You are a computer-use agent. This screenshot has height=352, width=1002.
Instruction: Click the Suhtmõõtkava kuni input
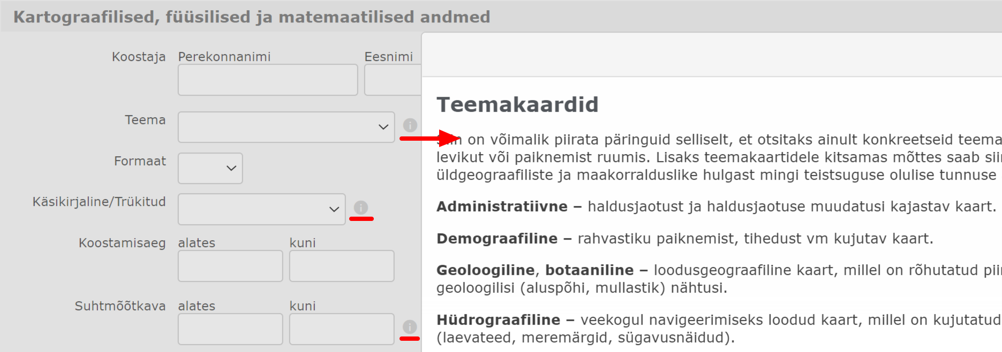click(342, 329)
